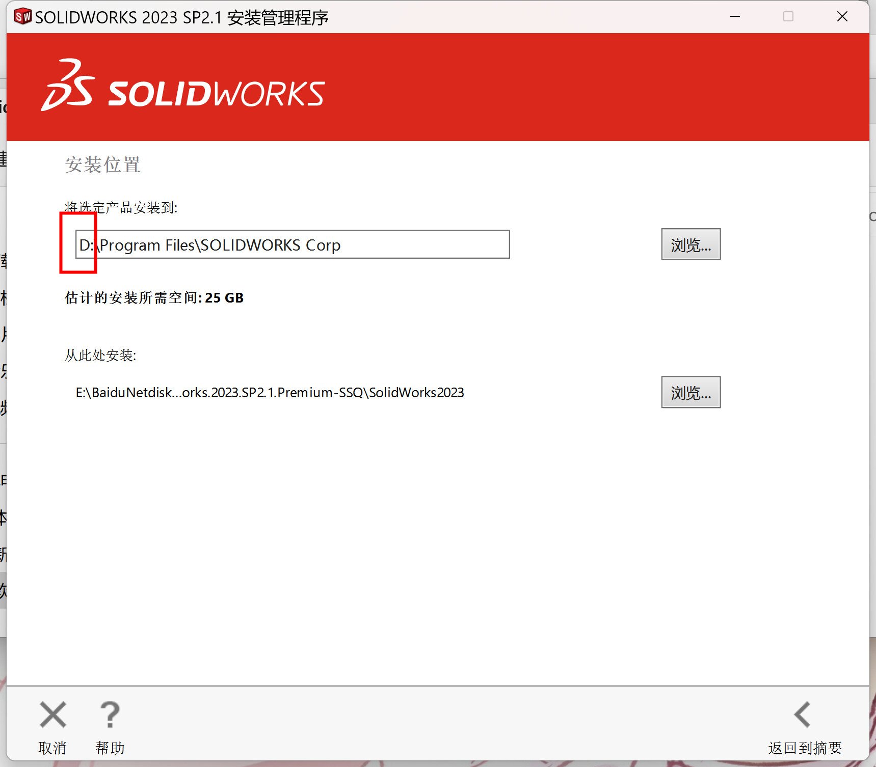Click the Cancel X icon
Viewport: 876px width, 767px height.
[x=53, y=715]
